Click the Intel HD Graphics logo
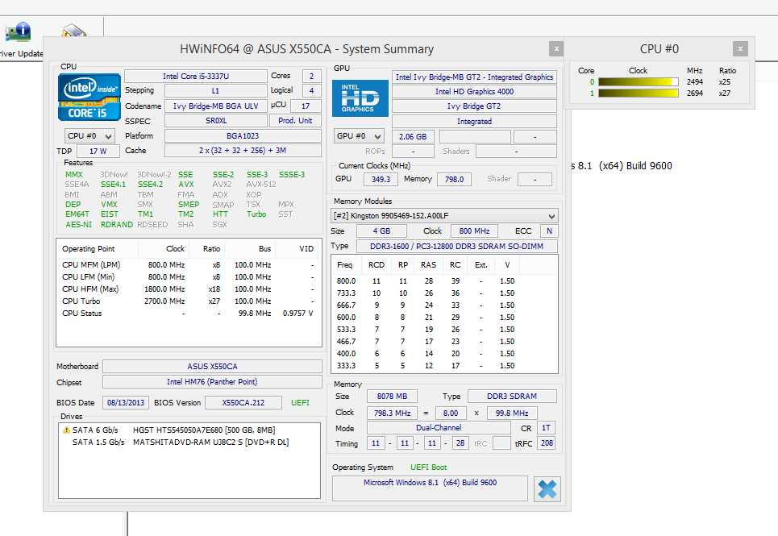The height and width of the screenshot is (536, 778). [360, 98]
